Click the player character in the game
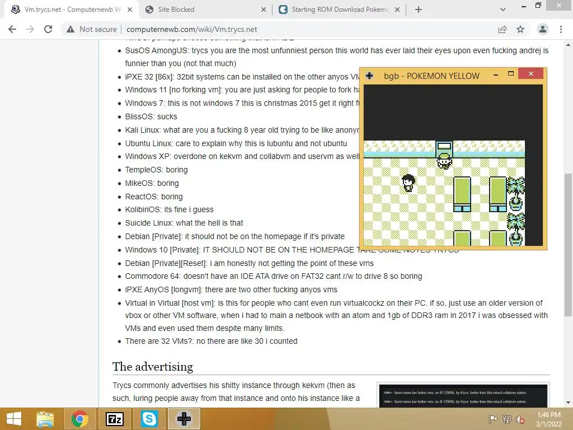This screenshot has height=430, width=573. point(444,161)
